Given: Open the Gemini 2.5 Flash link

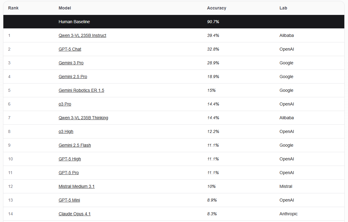Looking at the screenshot, I should (x=75, y=145).
